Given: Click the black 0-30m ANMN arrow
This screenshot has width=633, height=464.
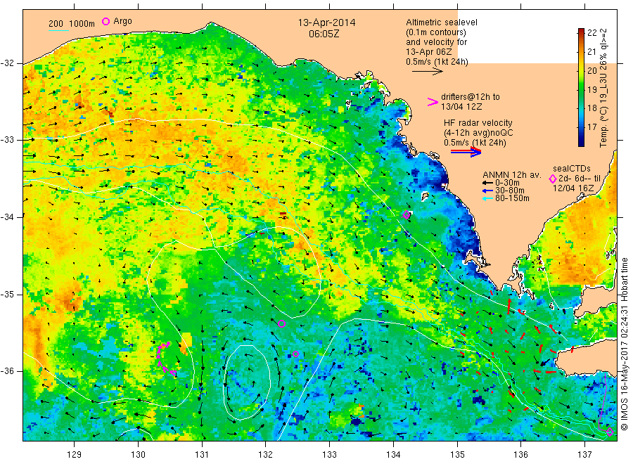Looking at the screenshot, I should tap(488, 183).
